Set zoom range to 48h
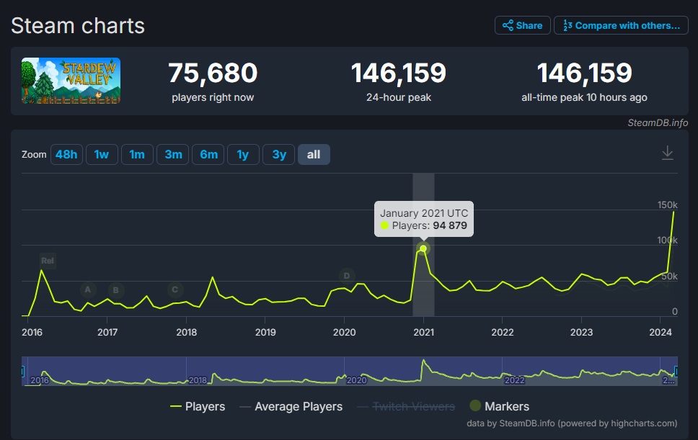Image resolution: width=698 pixels, height=440 pixels. (66, 154)
